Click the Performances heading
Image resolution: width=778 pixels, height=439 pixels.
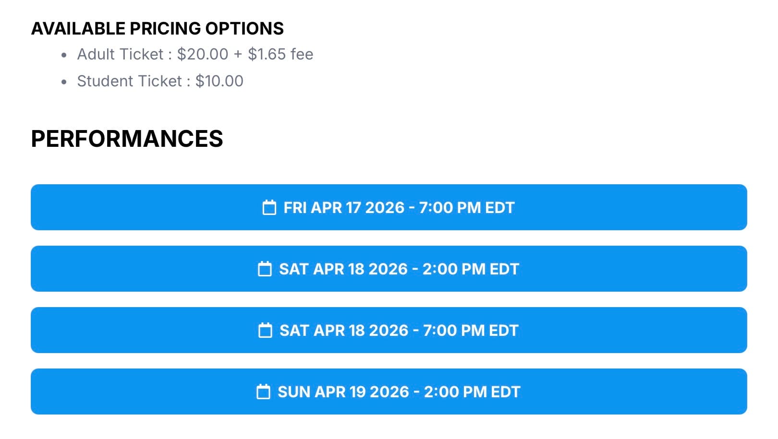pos(127,139)
